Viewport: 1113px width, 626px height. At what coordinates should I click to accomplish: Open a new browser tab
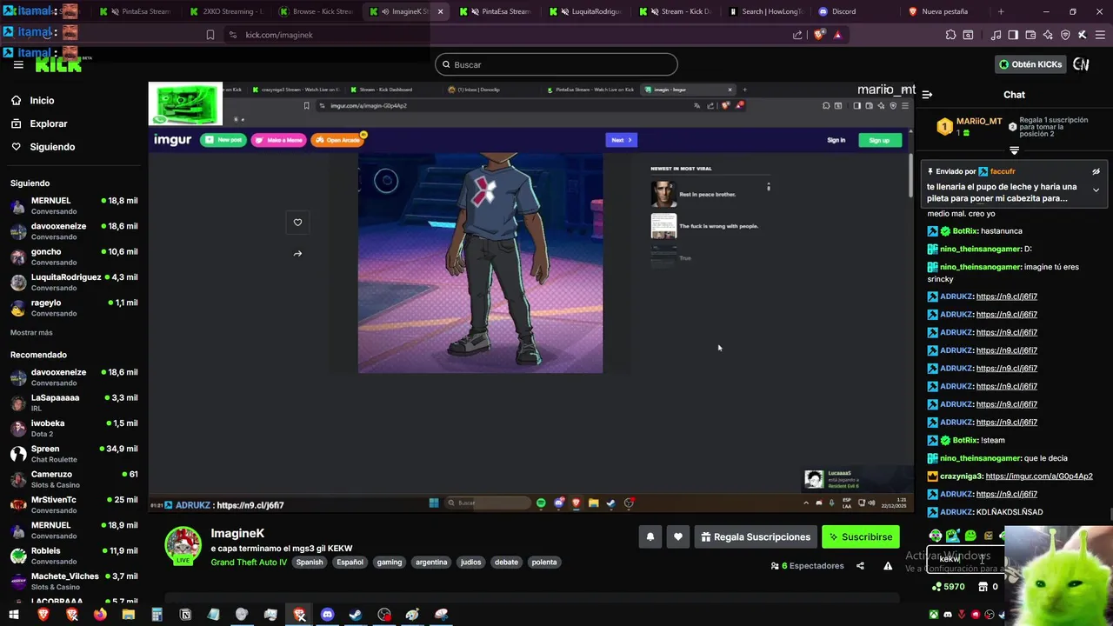[x=1001, y=11]
